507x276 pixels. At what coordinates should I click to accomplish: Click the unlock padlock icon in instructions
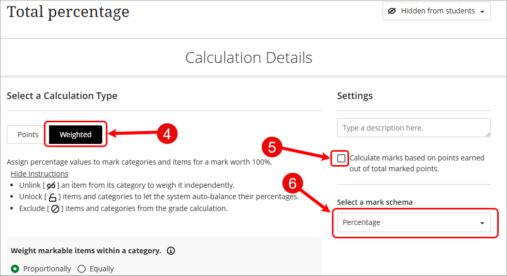click(52, 197)
